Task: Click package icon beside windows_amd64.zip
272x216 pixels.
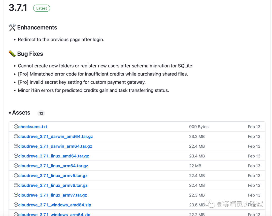Action: 16,205
